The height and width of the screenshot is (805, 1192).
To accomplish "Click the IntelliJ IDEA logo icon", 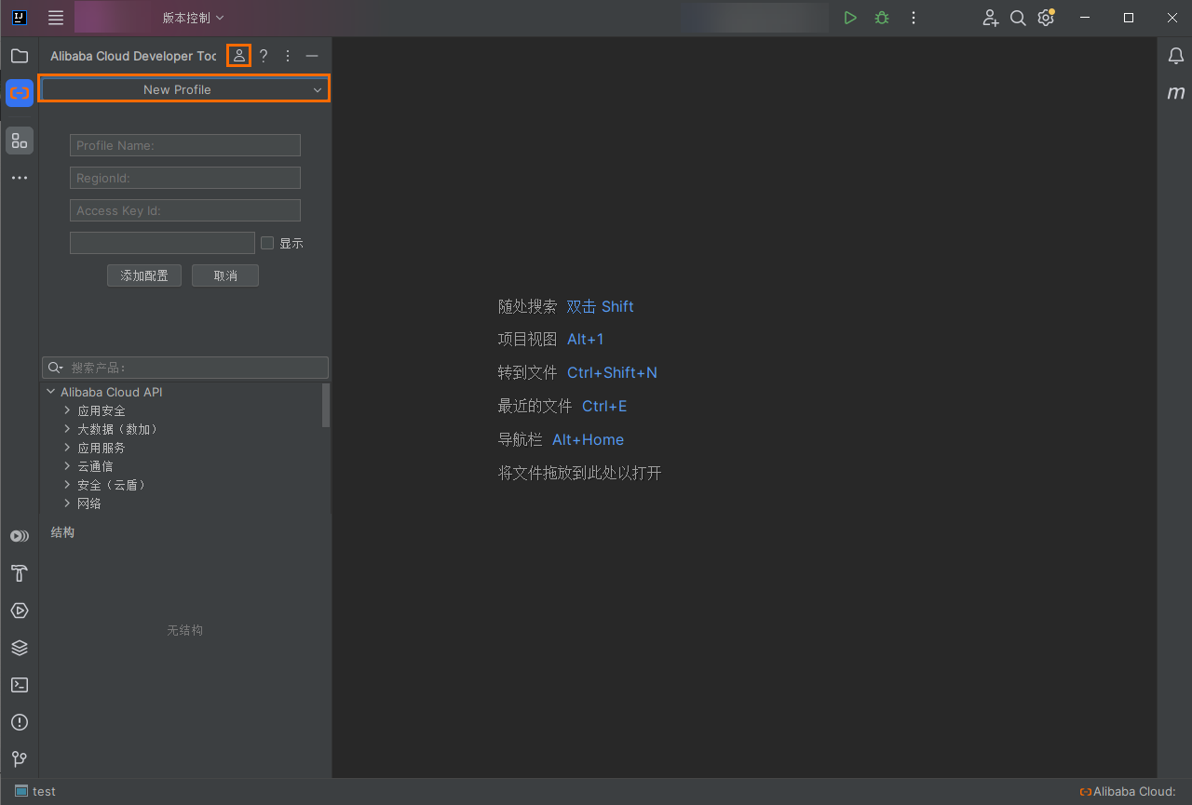I will (19, 18).
